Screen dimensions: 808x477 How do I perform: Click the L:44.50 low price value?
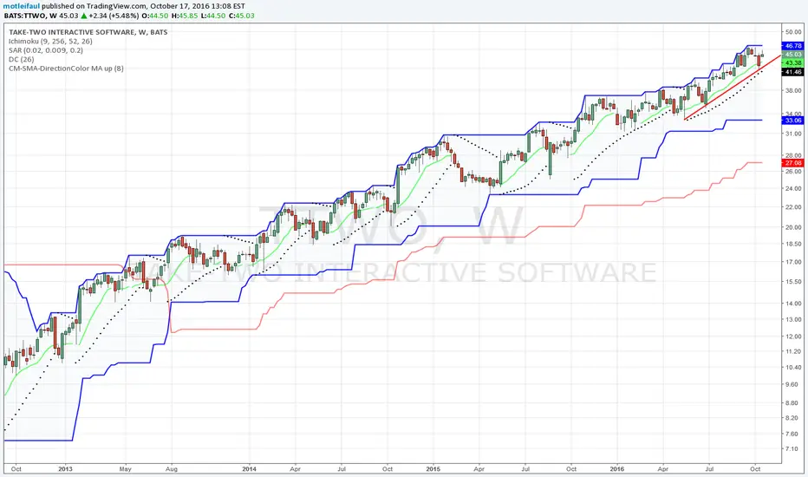click(212, 16)
